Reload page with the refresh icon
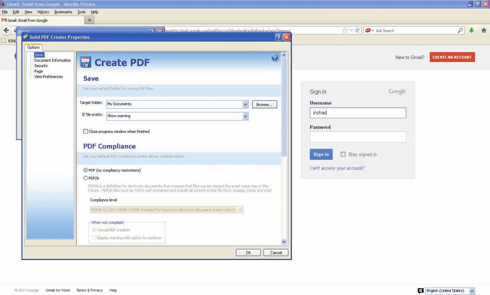Screen dimensions: 490x295 pos(357,30)
